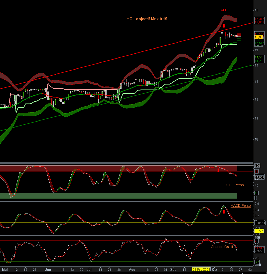Click the -0,0161 MACD value tag

click(260, 223)
